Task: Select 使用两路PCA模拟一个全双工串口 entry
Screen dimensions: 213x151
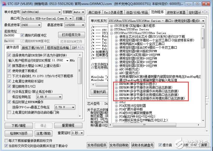Action: (142, 44)
